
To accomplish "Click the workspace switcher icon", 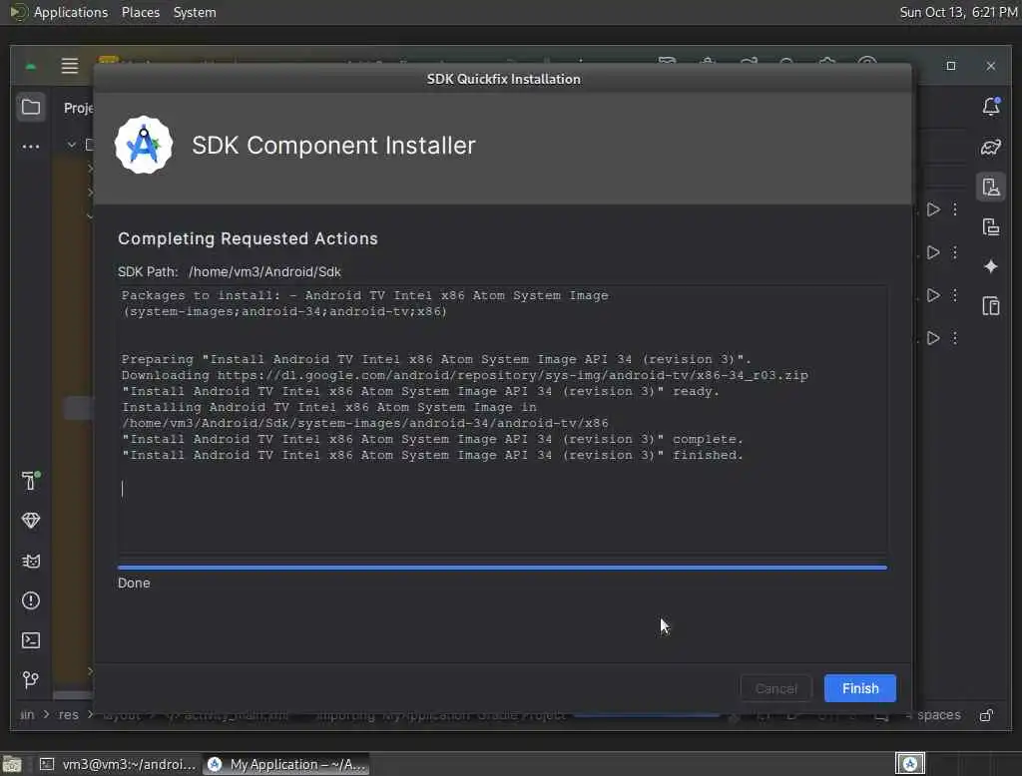I will tap(910, 764).
